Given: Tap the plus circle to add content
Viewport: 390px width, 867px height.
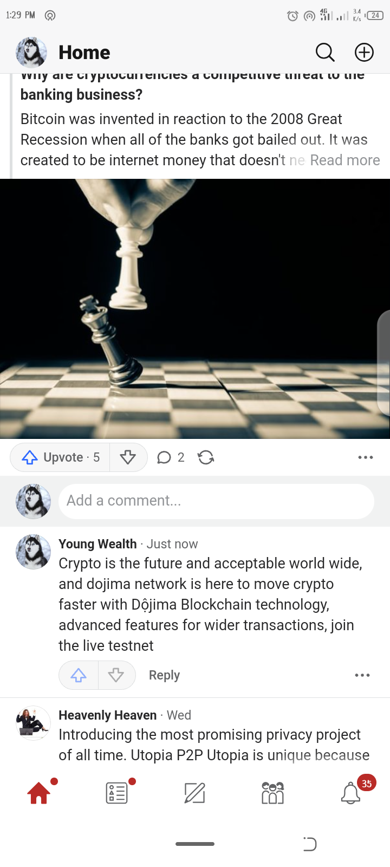Looking at the screenshot, I should click(364, 53).
